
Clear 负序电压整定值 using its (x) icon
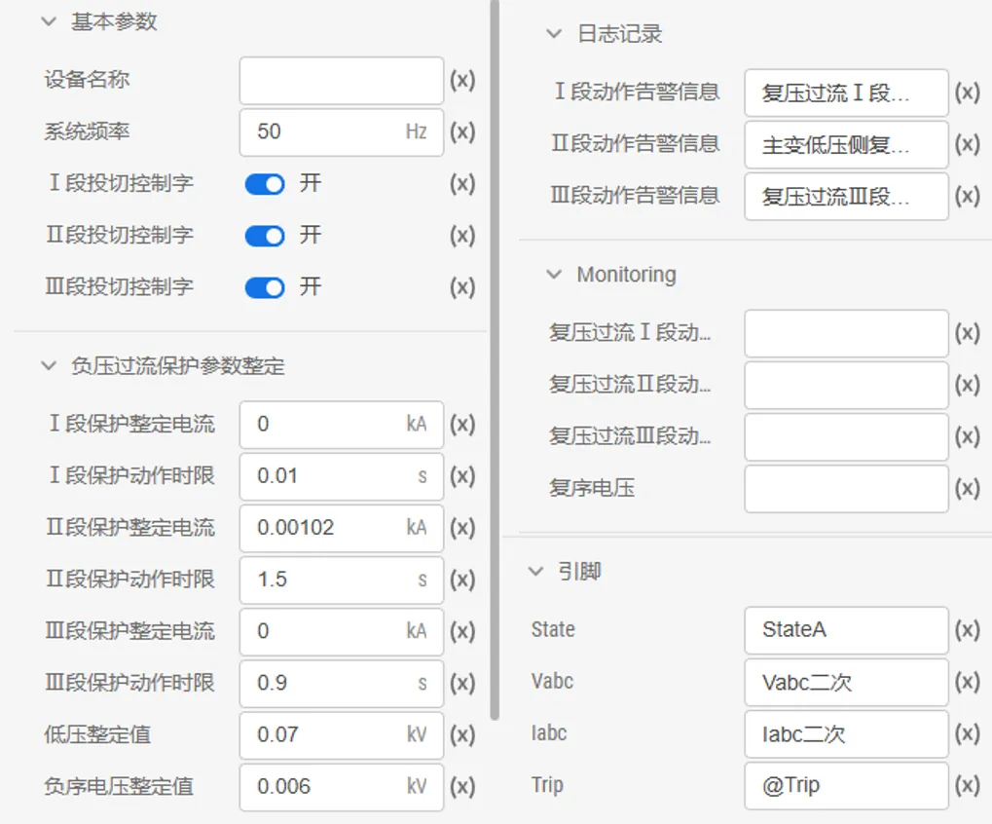464,786
